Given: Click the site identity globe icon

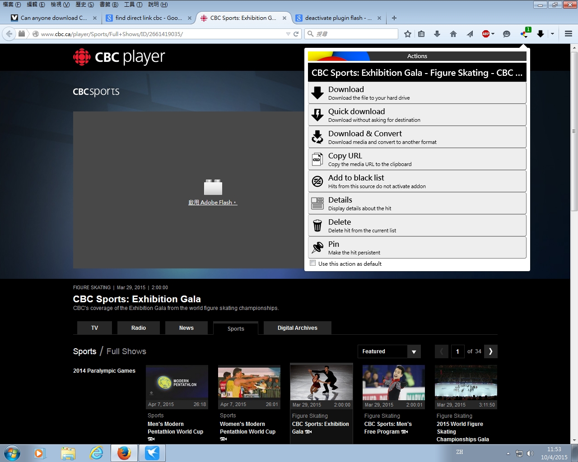Looking at the screenshot, I should [x=36, y=34].
